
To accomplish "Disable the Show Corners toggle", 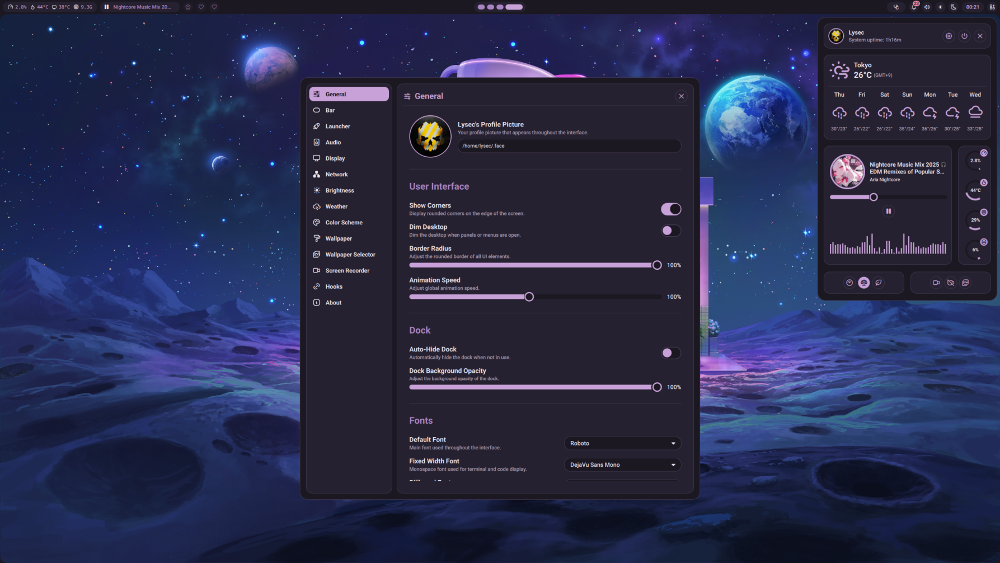I will [670, 209].
